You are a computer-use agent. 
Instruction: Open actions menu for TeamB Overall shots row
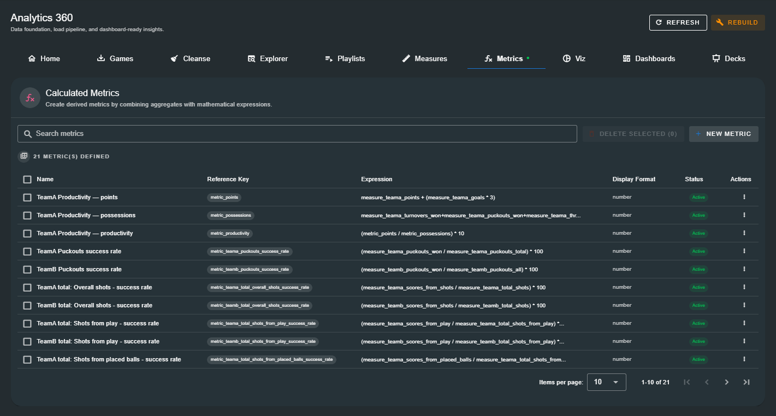tap(744, 305)
